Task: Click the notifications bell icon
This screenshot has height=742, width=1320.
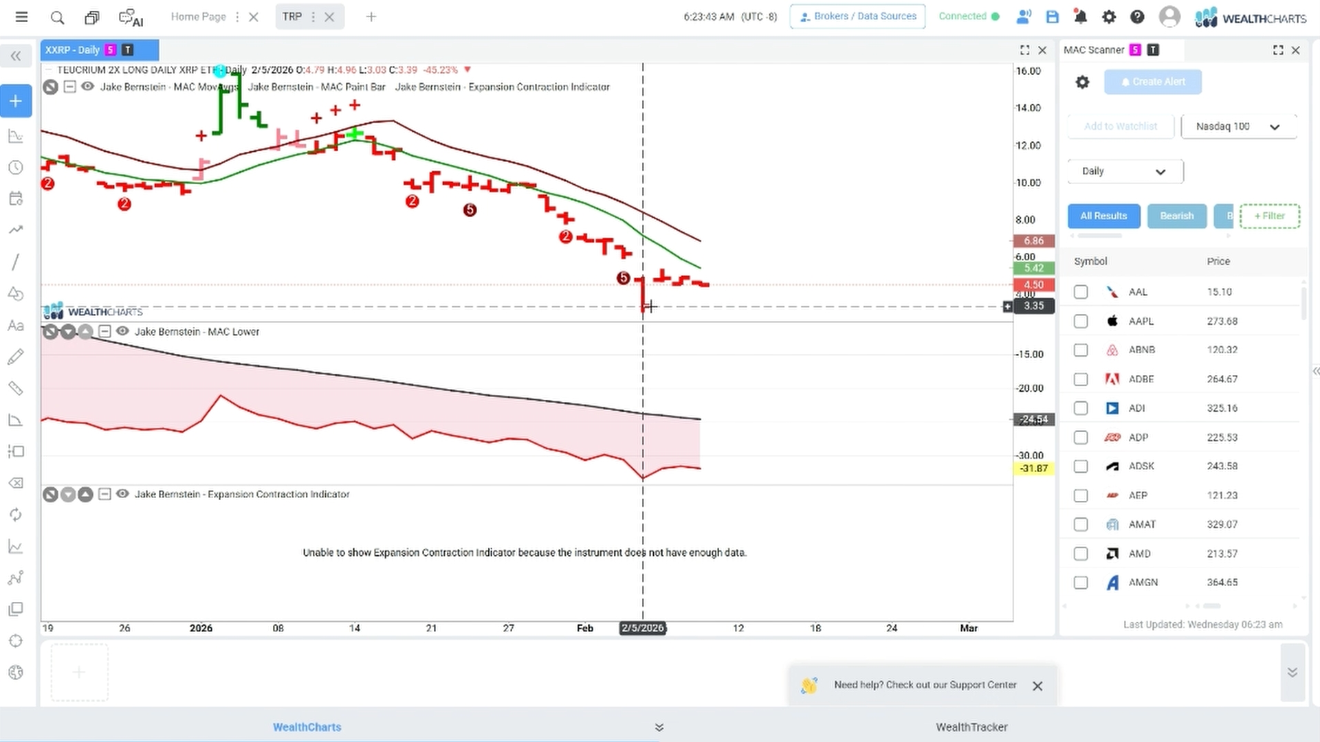Action: coord(1081,17)
